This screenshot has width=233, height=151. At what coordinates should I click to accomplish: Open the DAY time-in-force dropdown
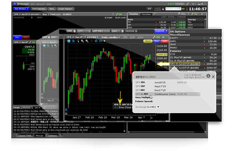point(122,31)
